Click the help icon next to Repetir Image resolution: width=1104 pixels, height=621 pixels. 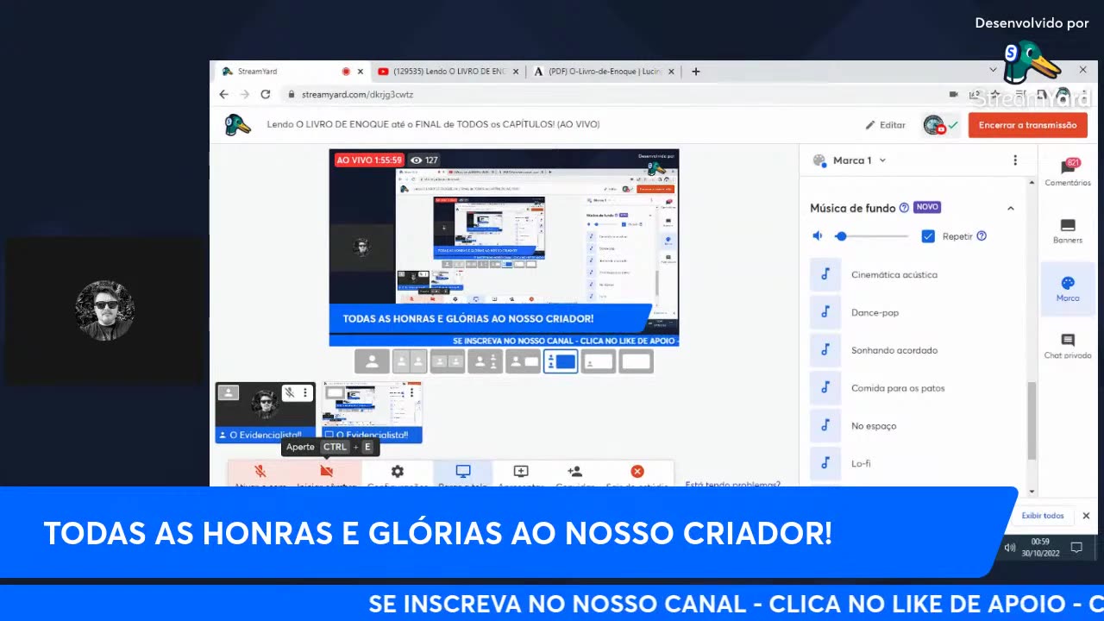(982, 236)
